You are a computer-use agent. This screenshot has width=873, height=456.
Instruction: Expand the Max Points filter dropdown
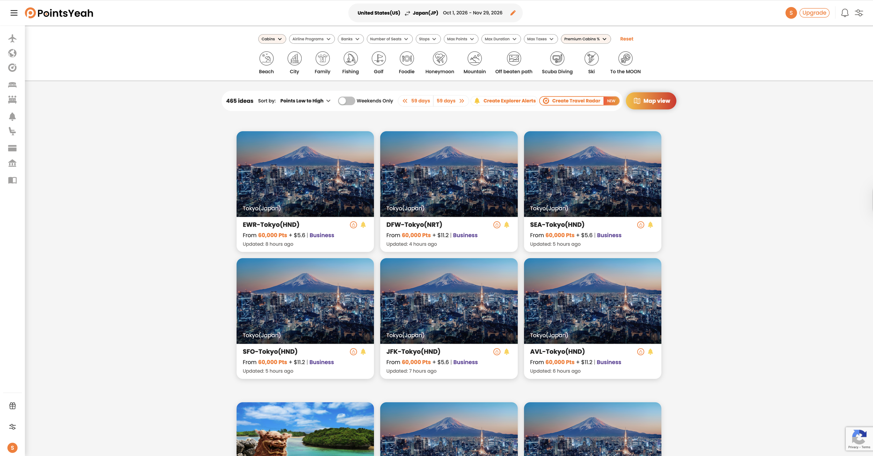click(460, 39)
